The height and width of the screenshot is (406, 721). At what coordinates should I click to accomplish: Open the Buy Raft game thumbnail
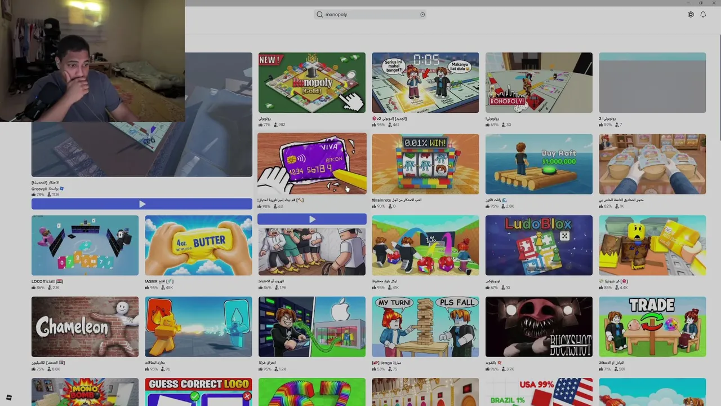tap(539, 164)
